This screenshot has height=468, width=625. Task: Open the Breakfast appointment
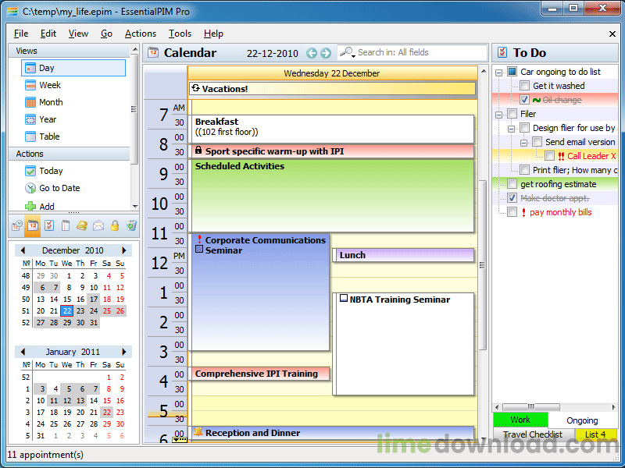tap(333, 129)
